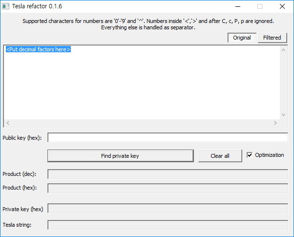This screenshot has height=237, width=294.
Task: Click the factors box scroll left arrow
Action: click(8, 123)
